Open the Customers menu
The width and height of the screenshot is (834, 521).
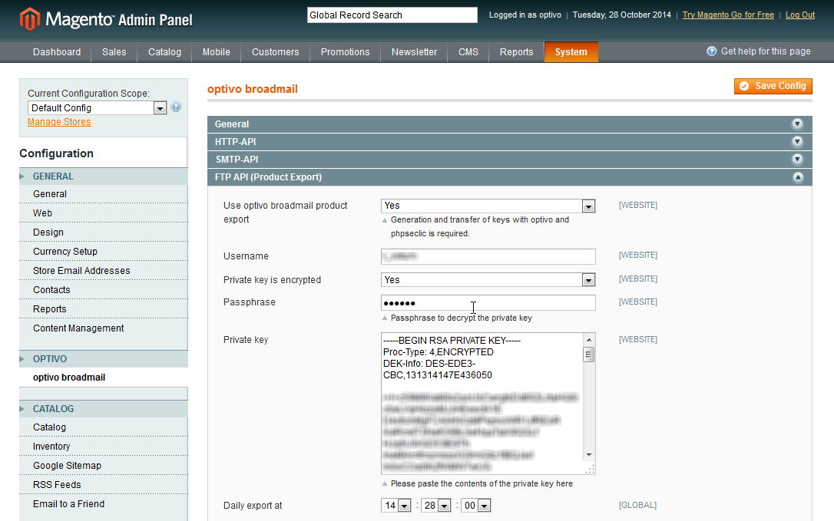pyautogui.click(x=276, y=52)
